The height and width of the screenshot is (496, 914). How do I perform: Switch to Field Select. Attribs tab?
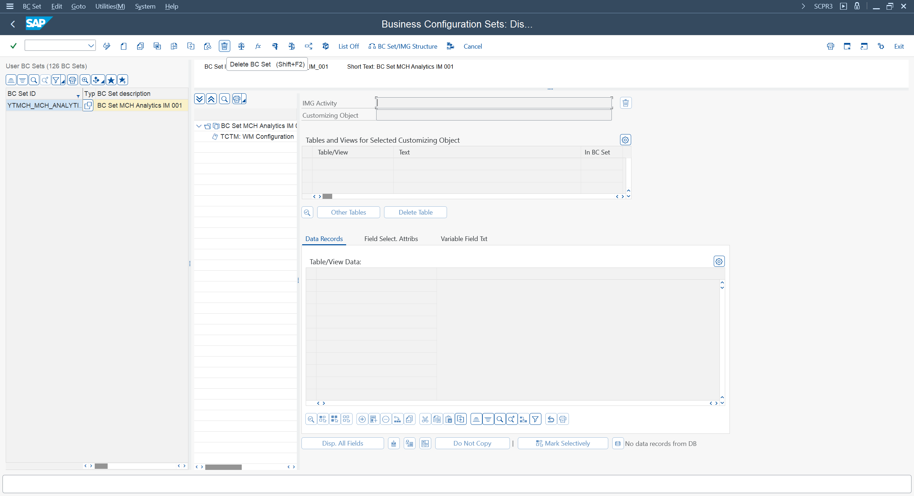point(391,239)
